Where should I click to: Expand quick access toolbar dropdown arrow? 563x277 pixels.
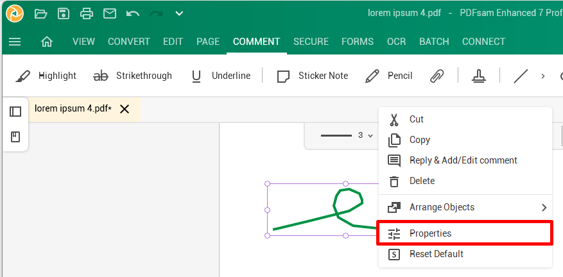179,14
